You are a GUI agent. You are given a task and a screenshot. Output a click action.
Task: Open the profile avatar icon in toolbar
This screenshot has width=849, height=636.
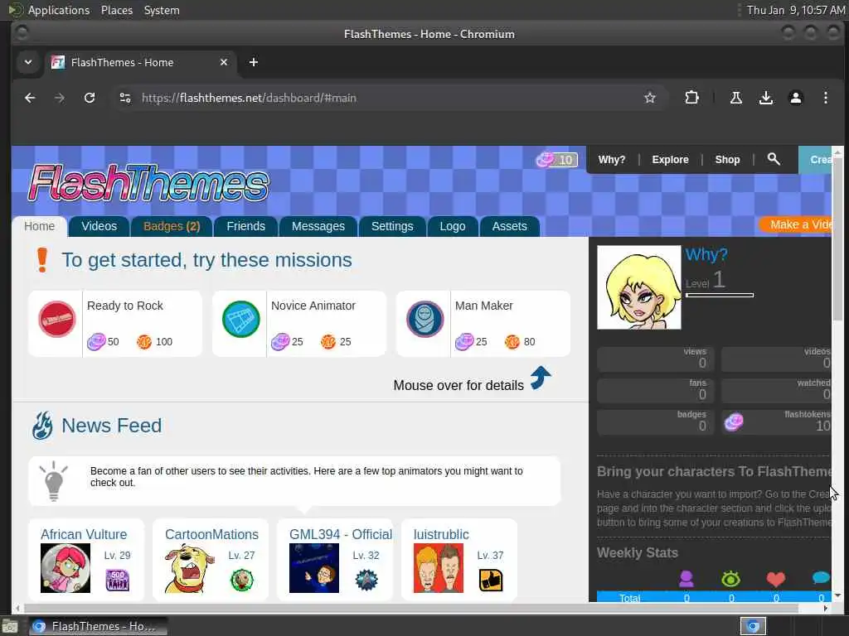pyautogui.click(x=795, y=98)
